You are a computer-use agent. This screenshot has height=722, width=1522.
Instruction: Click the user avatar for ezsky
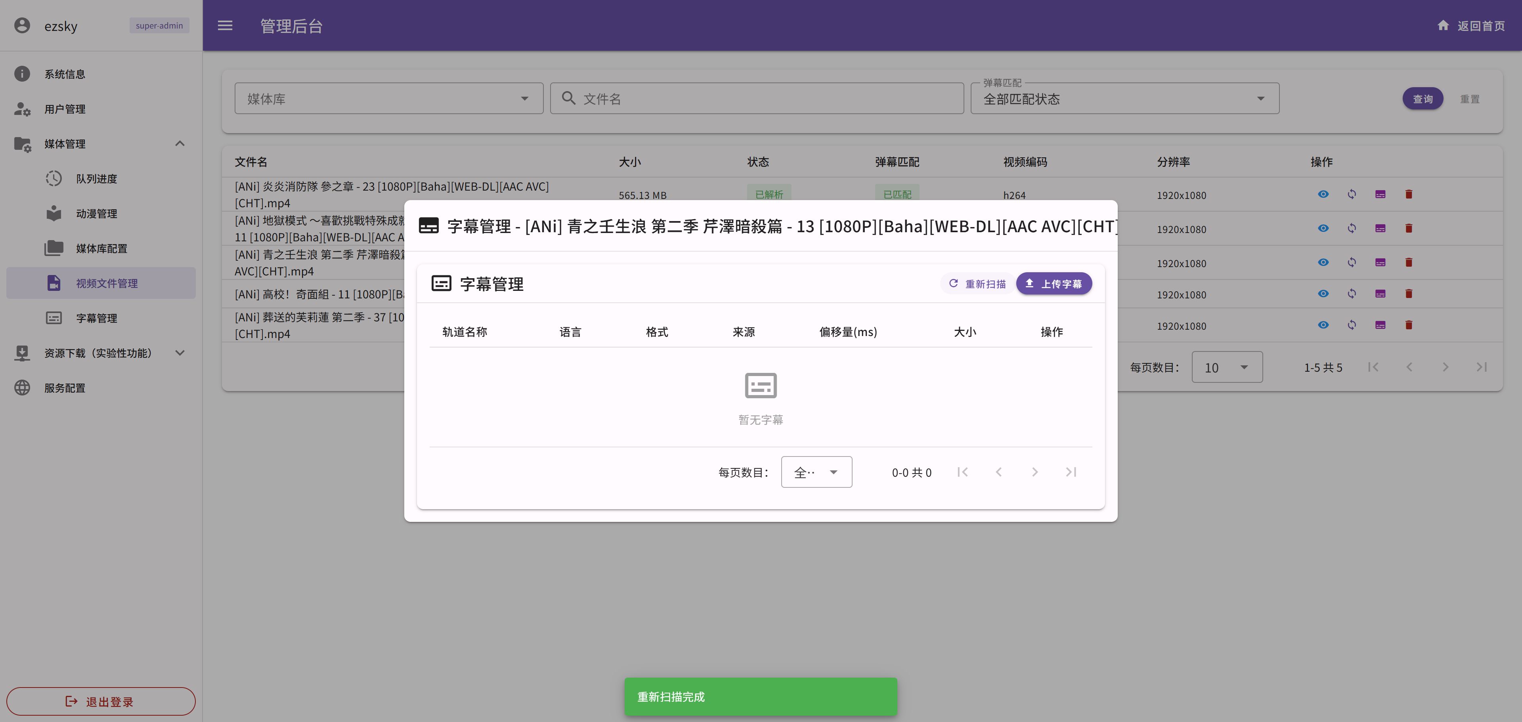click(x=22, y=25)
